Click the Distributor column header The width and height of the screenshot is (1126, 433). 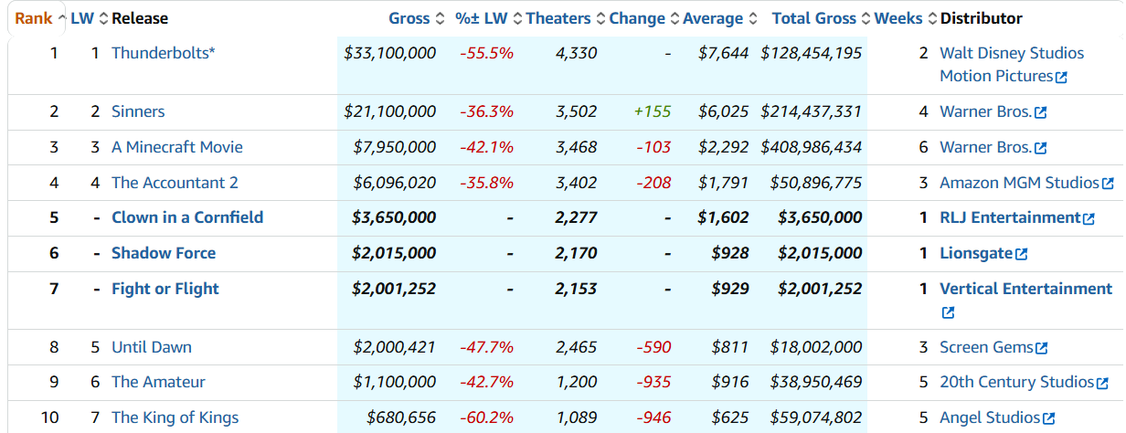coord(981,18)
